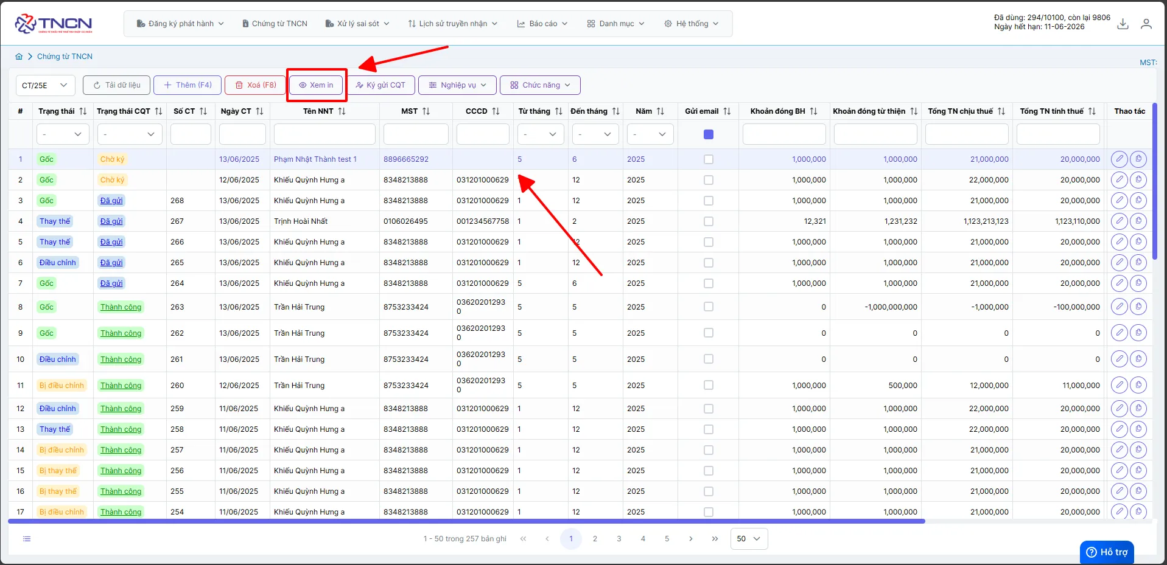Open the 50 records per page dropdown
Viewport: 1167px width, 565px height.
[749, 539]
